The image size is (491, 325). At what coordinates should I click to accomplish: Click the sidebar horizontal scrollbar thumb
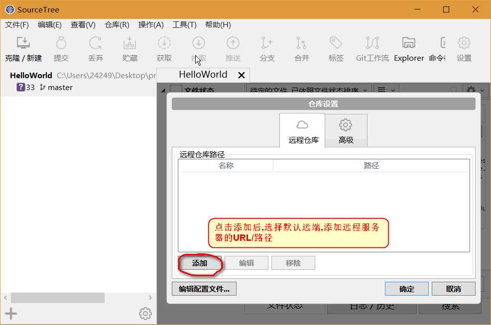pyautogui.click(x=58, y=298)
